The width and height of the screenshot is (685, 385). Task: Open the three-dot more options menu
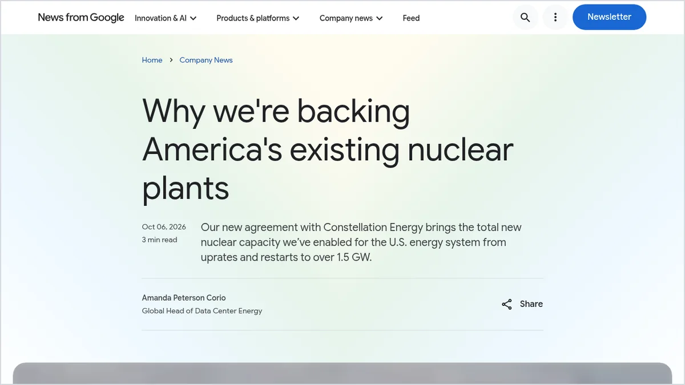pyautogui.click(x=555, y=17)
